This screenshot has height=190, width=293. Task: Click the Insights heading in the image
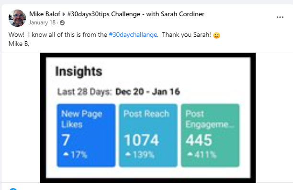tap(79, 72)
